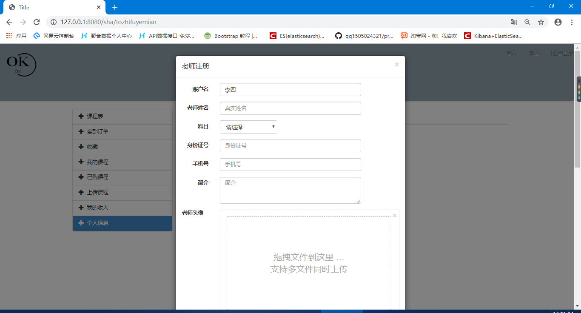
Task: Open the 应用 apps grid bookmark
Action: click(16, 36)
